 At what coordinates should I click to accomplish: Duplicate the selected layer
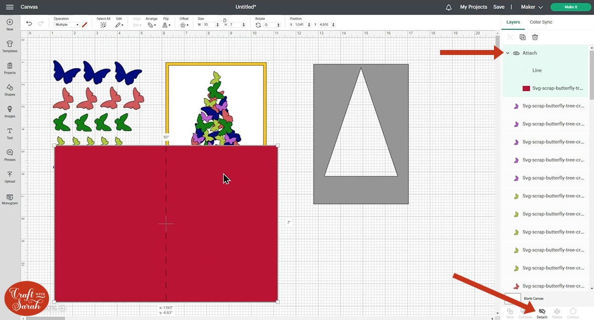click(522, 37)
